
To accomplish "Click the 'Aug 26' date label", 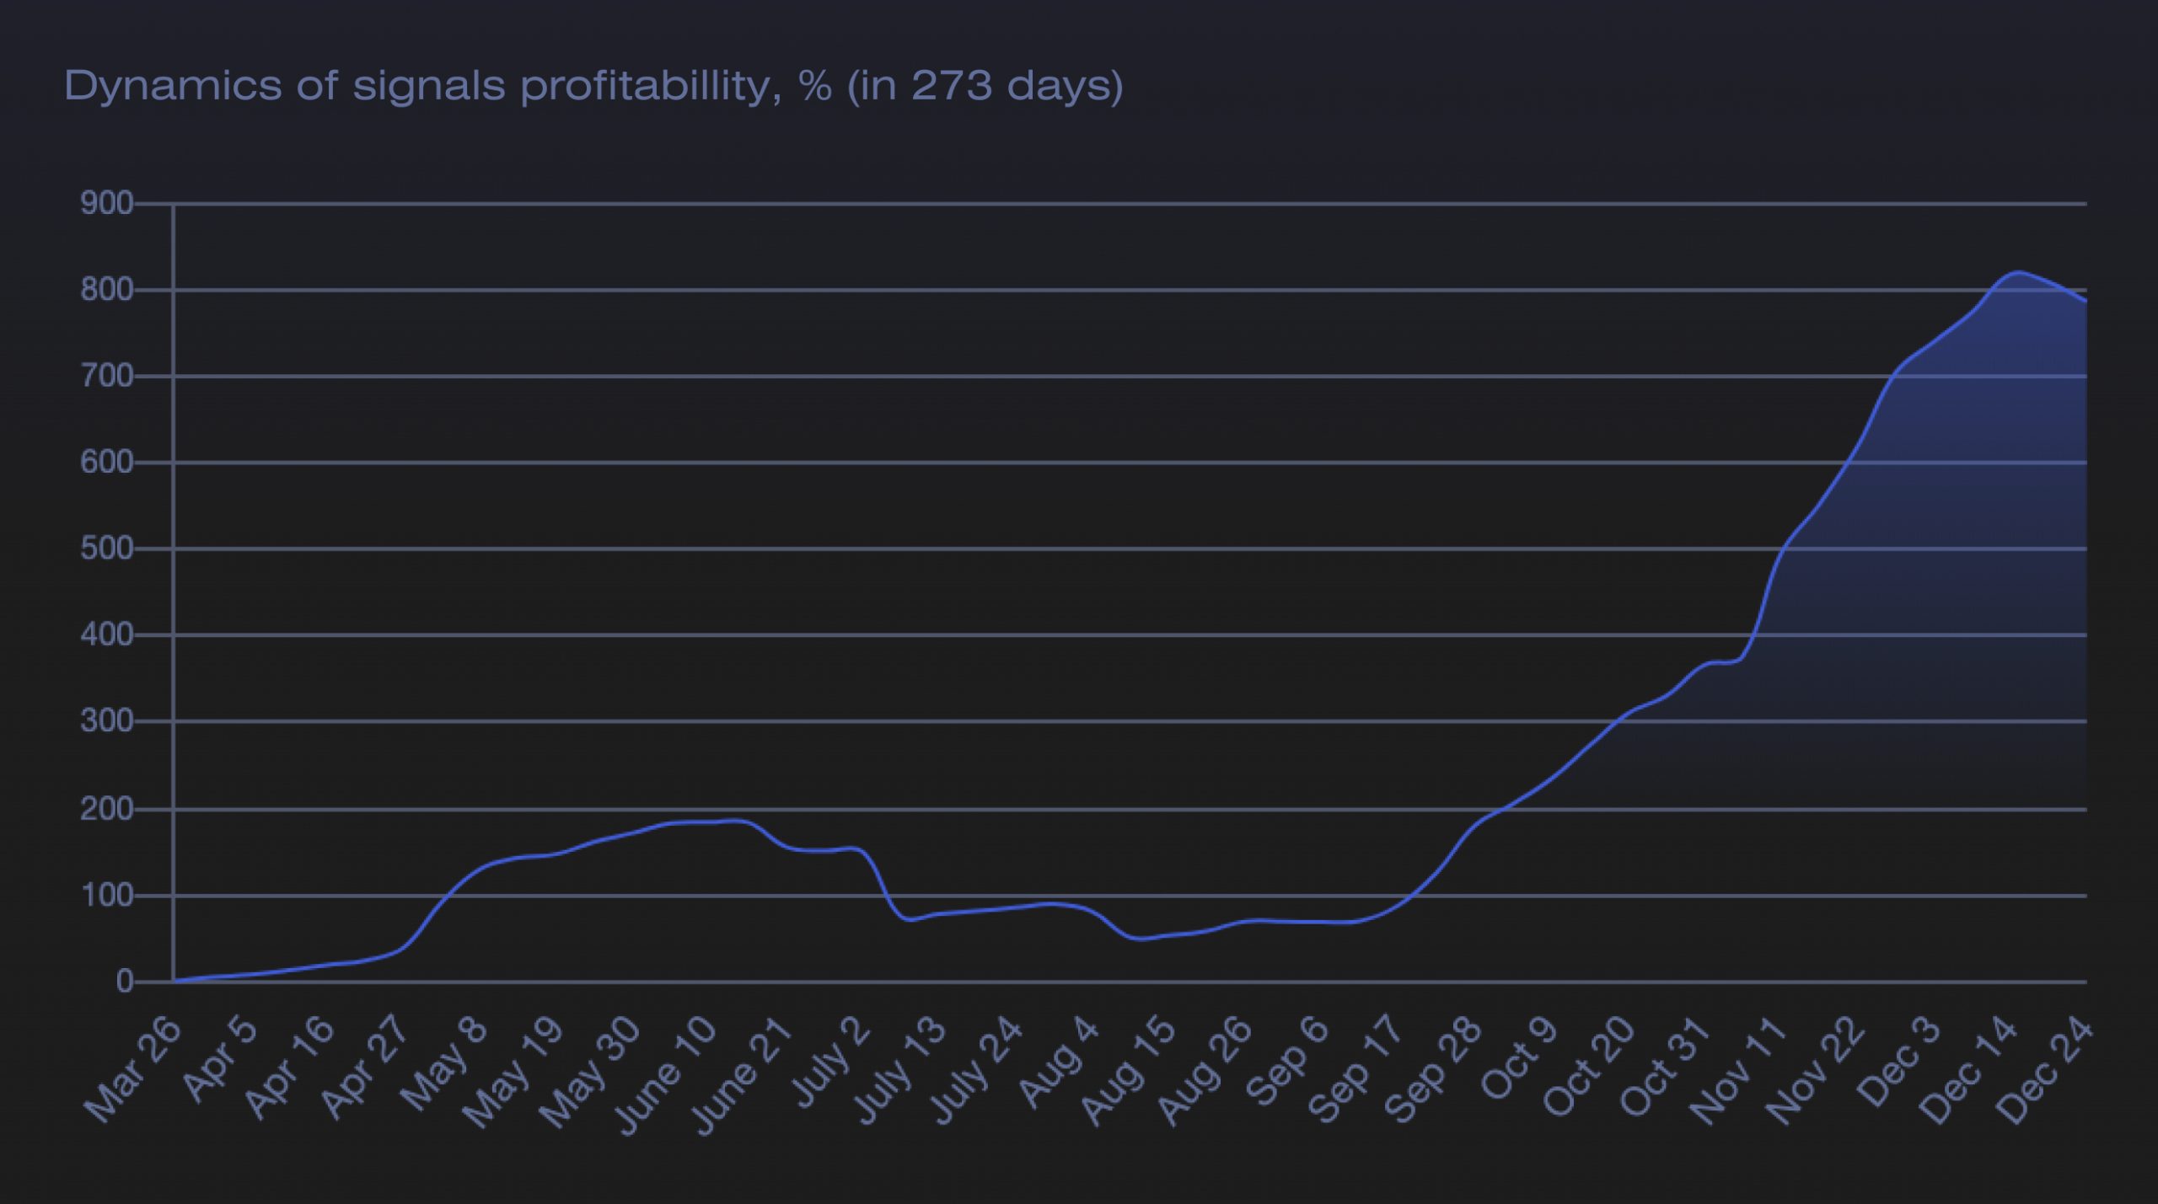I will click(1204, 1071).
